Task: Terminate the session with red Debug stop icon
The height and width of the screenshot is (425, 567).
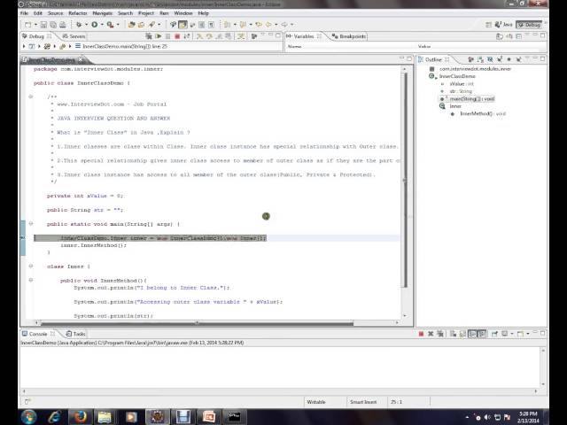Action: (x=177, y=36)
